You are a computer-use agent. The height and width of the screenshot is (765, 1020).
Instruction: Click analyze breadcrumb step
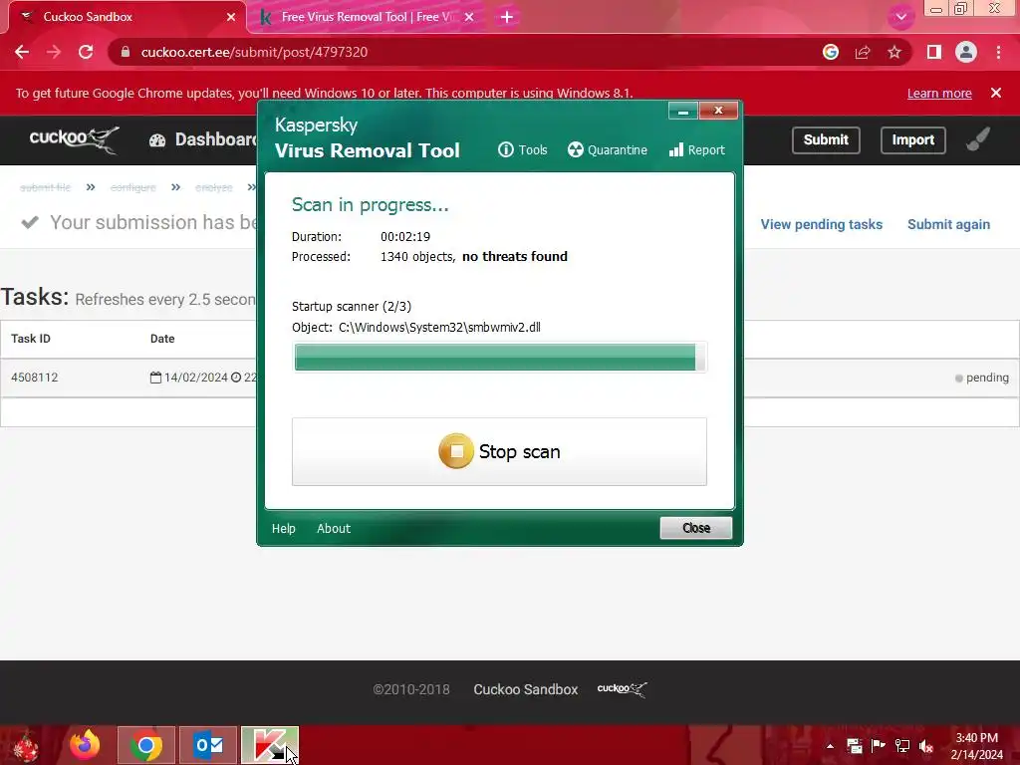pyautogui.click(x=213, y=187)
